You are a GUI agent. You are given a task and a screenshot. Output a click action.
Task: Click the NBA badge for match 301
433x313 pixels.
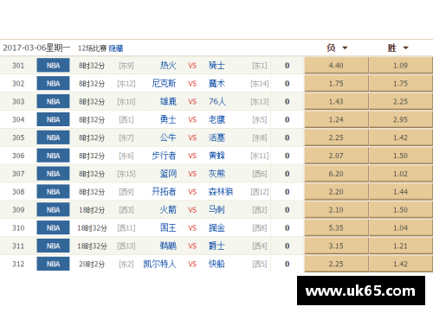click(53, 66)
